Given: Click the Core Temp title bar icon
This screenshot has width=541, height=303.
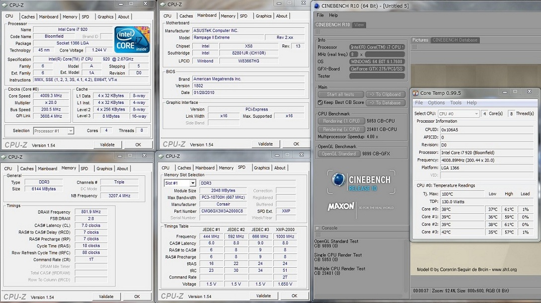Looking at the screenshot, I should [x=415, y=93].
